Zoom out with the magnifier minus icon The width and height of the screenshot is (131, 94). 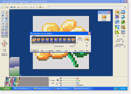[34, 7]
